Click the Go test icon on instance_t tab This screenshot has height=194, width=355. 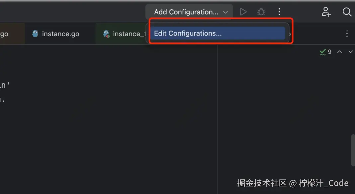(x=106, y=34)
